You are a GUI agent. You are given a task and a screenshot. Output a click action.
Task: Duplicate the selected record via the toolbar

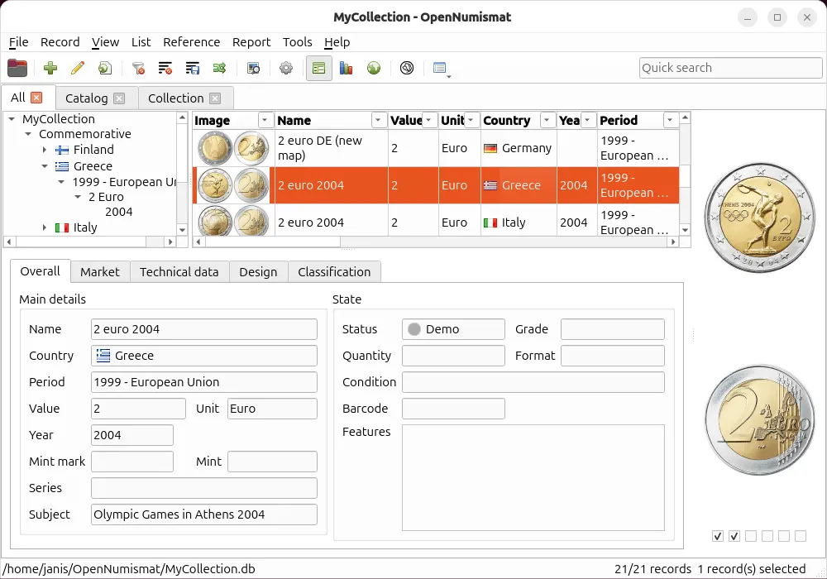(x=105, y=68)
